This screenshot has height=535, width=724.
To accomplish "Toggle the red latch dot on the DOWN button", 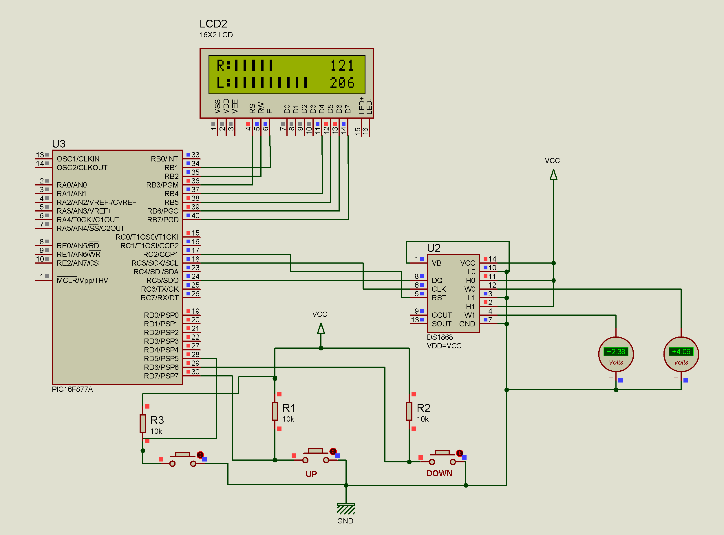I will click(x=459, y=453).
